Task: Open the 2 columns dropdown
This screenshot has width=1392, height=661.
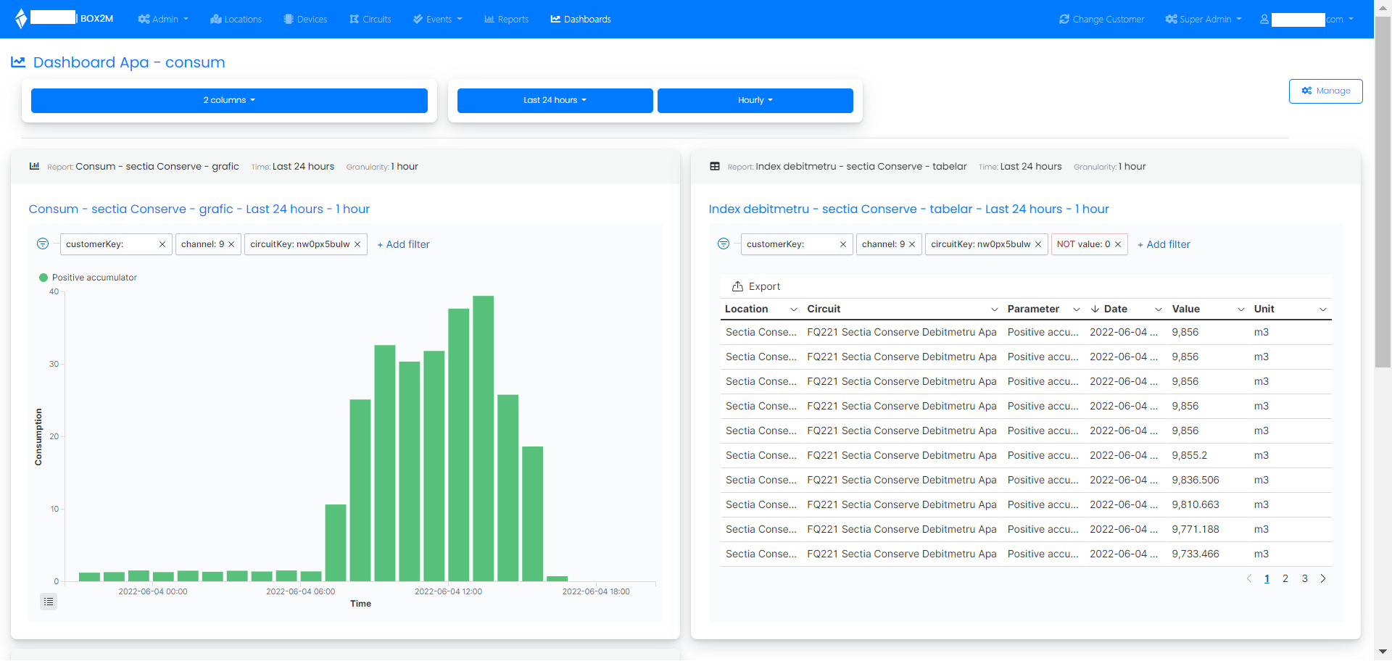Action: coord(229,101)
